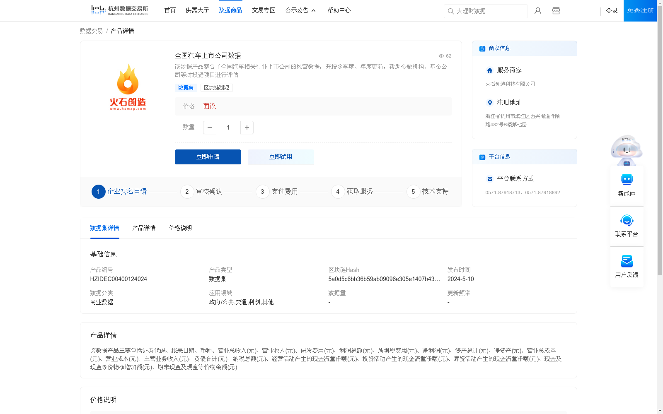The width and height of the screenshot is (663, 414).
Task: Click the 立即申请 button
Action: pos(208,157)
